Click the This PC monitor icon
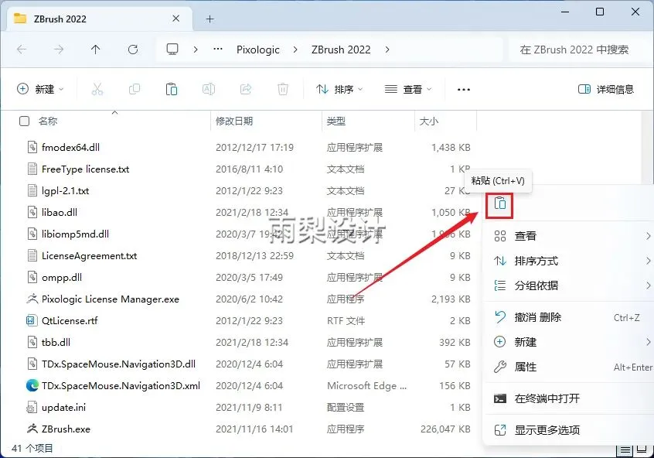The width and height of the screenshot is (654, 458). (172, 50)
